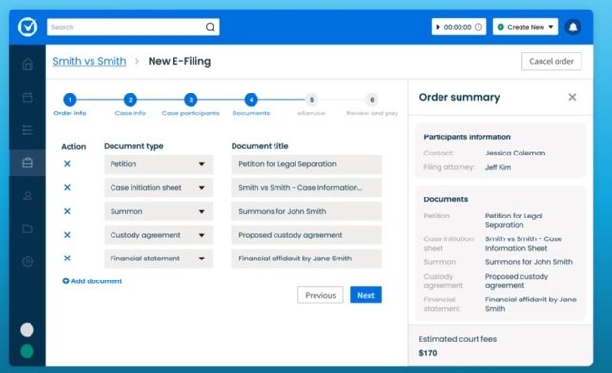Click the grey user avatar circle
The height and width of the screenshot is (373, 612).
(x=27, y=330)
